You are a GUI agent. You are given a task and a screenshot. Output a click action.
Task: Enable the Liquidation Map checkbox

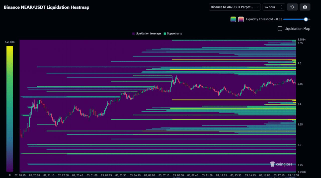[x=280, y=29]
